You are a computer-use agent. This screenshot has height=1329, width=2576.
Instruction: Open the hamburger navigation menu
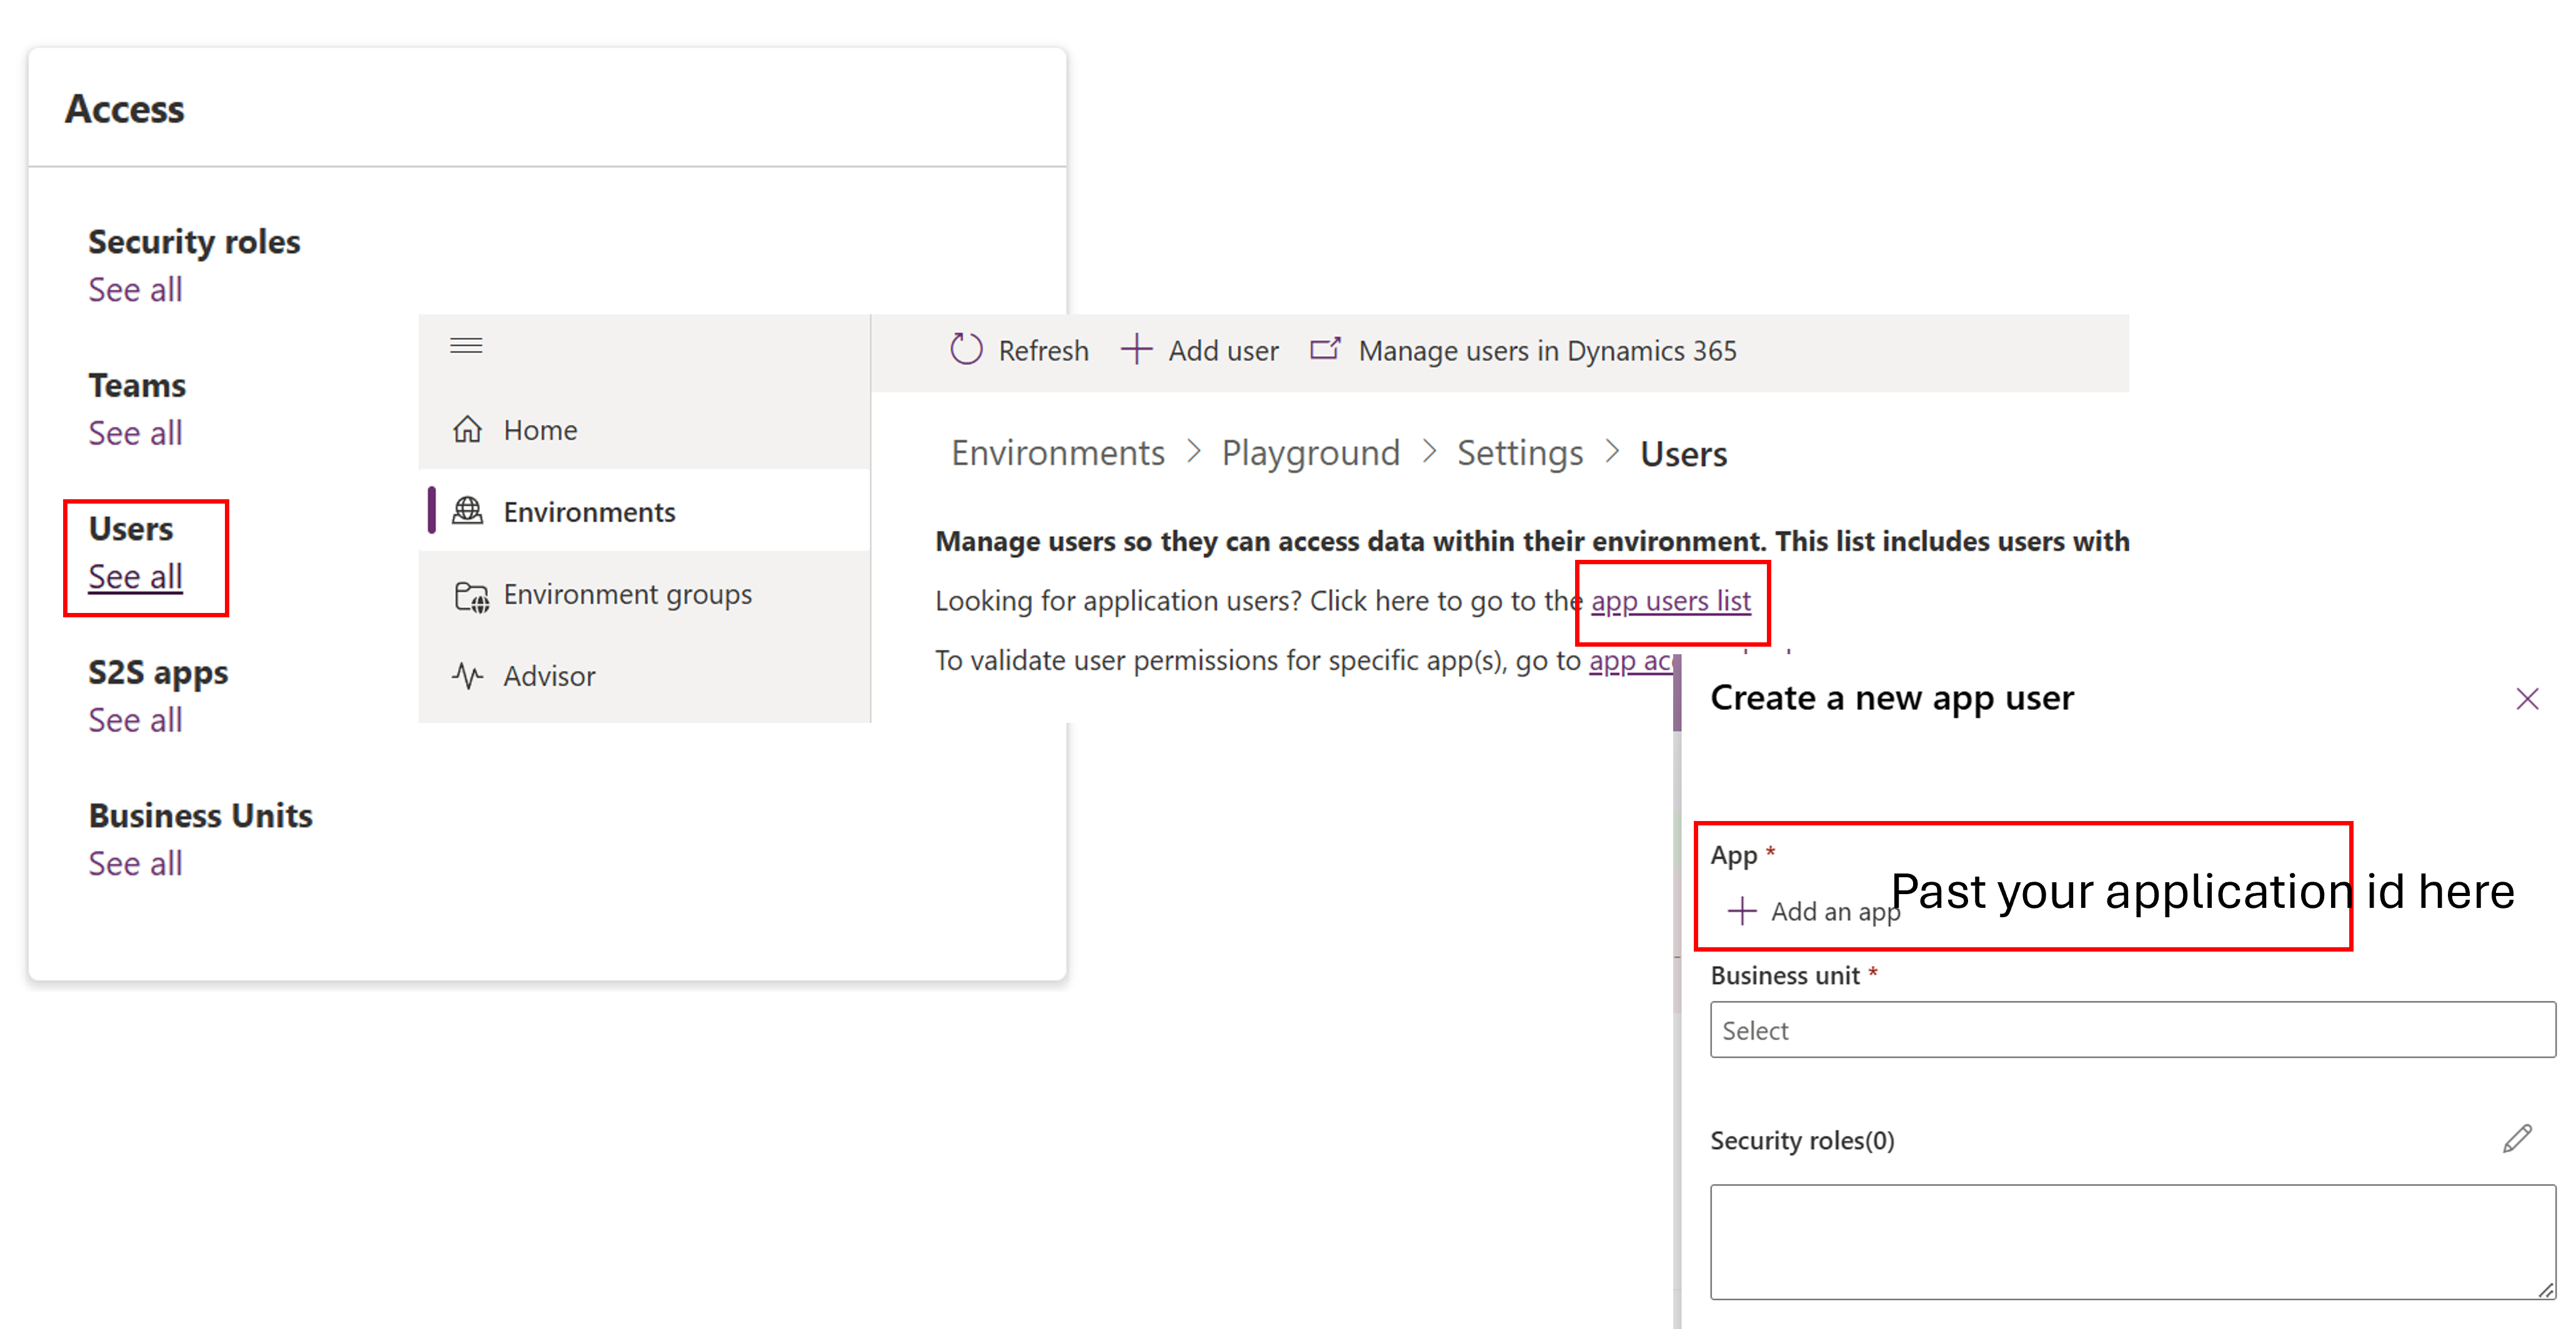click(x=465, y=344)
